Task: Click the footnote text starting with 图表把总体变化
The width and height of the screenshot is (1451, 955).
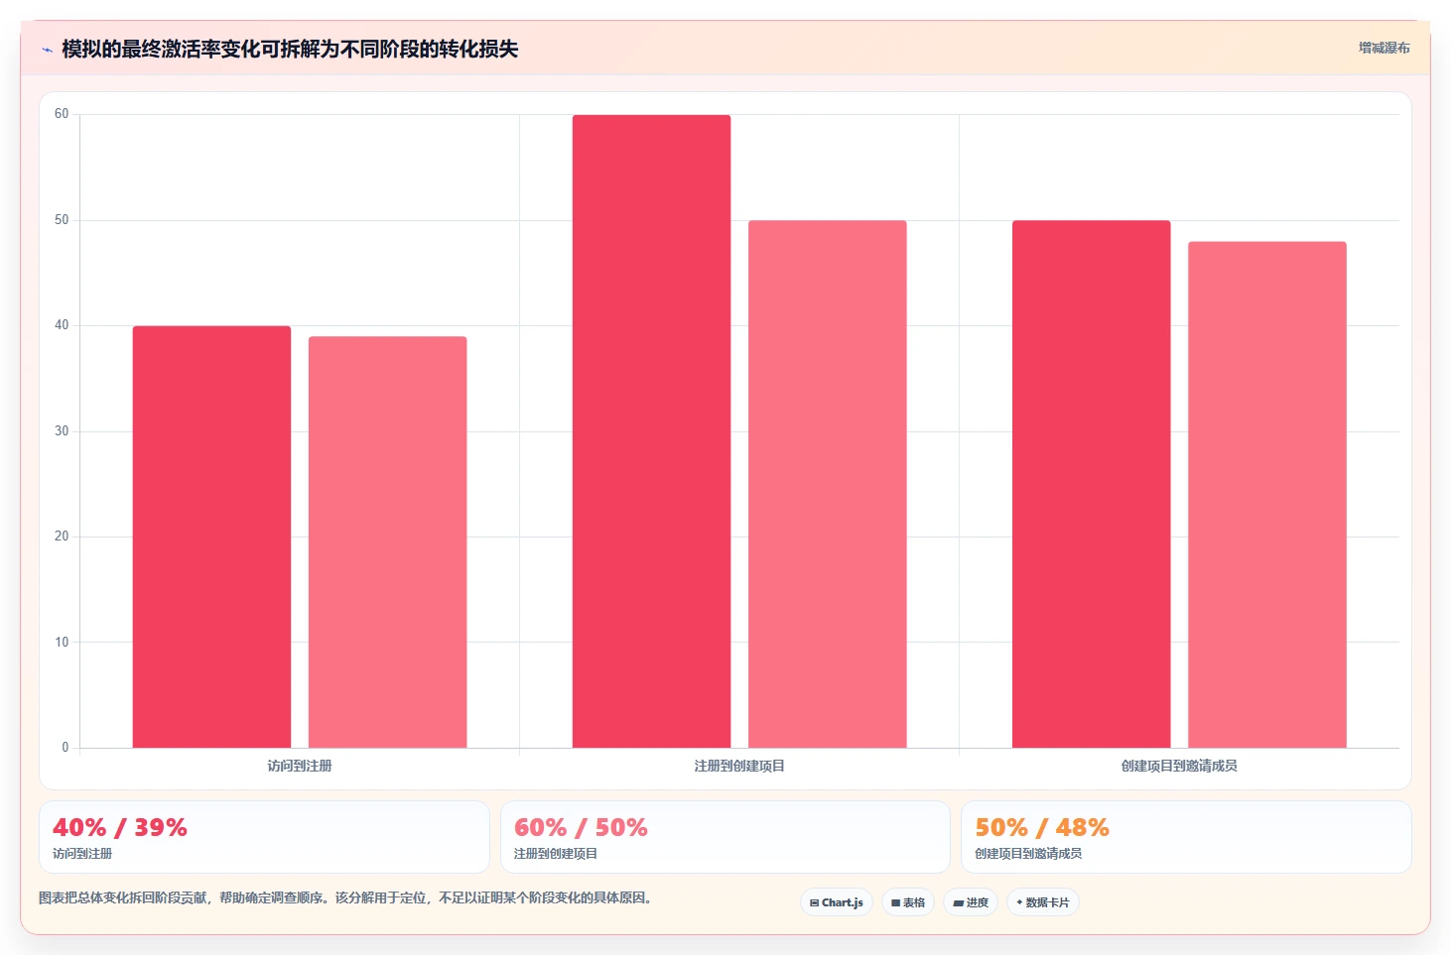Action: [x=347, y=897]
